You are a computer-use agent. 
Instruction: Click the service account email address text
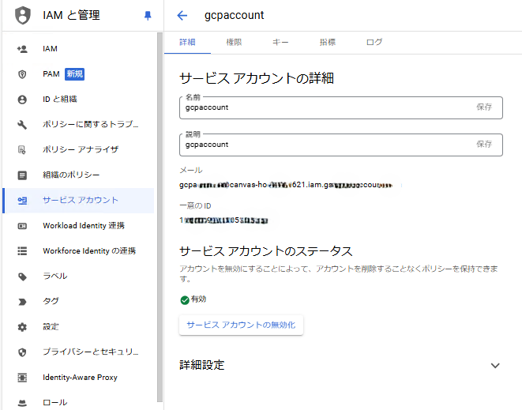286,185
